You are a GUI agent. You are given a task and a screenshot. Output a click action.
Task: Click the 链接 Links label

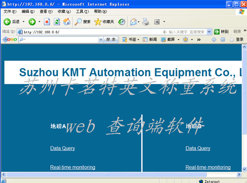(237, 32)
